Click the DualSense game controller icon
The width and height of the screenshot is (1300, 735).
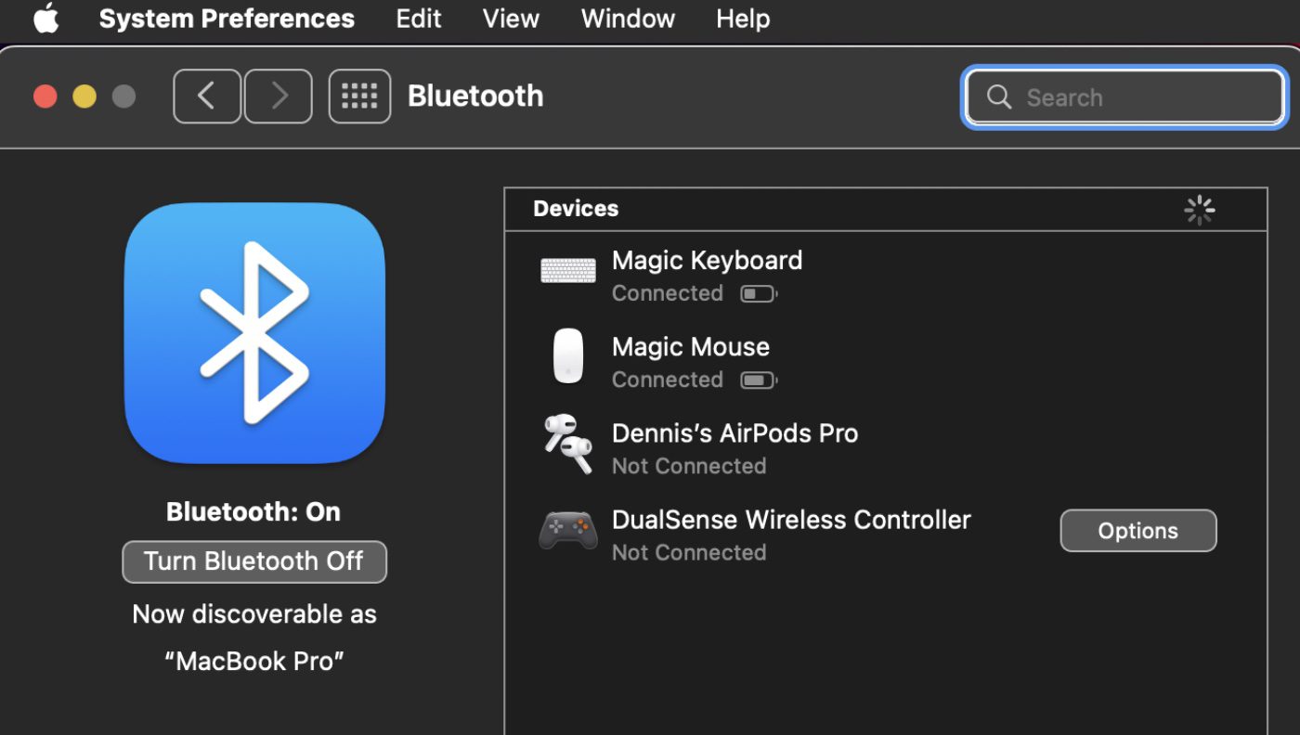click(568, 530)
